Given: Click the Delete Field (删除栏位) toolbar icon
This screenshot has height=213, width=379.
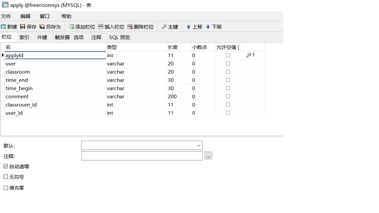Looking at the screenshot, I should click(x=130, y=27).
